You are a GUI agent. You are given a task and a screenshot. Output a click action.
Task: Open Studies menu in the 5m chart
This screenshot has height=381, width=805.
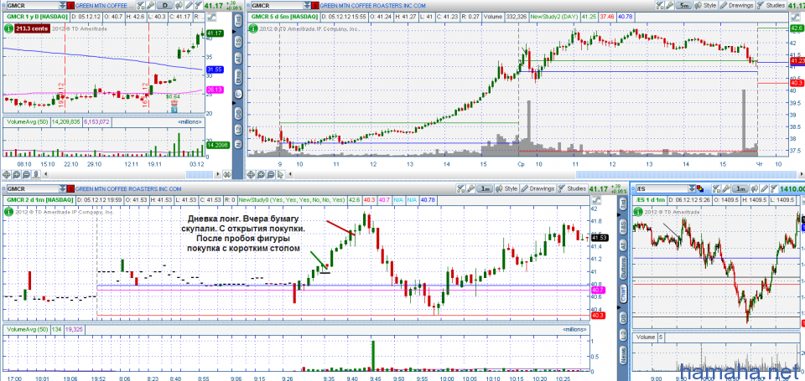[770, 6]
